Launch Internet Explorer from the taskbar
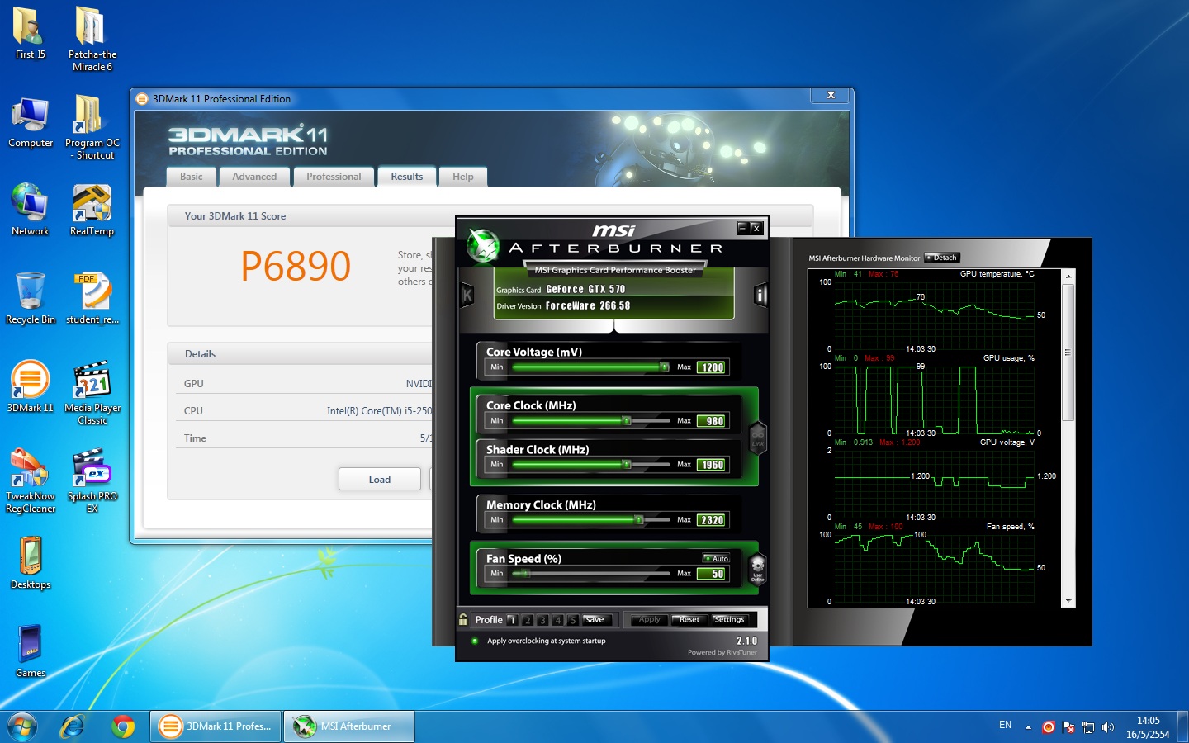Image resolution: width=1189 pixels, height=743 pixels. click(73, 726)
